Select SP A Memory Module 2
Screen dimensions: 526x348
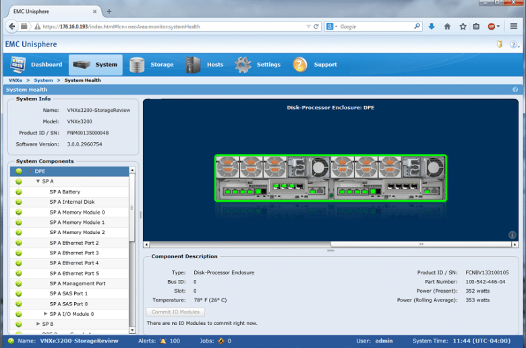[69, 232]
